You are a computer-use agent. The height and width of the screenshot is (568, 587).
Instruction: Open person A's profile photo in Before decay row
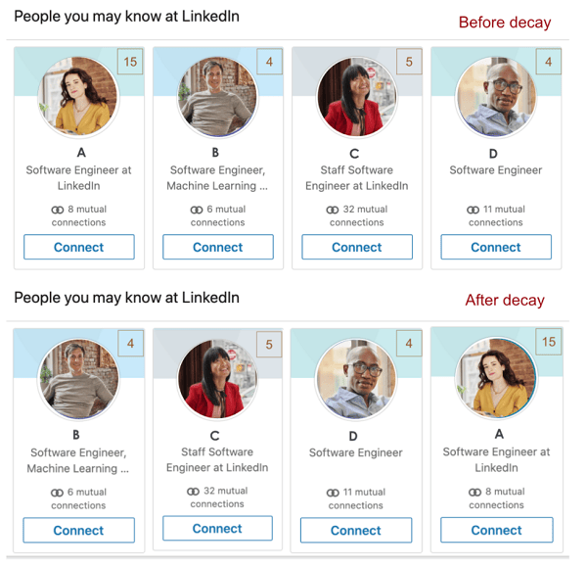pyautogui.click(x=78, y=97)
